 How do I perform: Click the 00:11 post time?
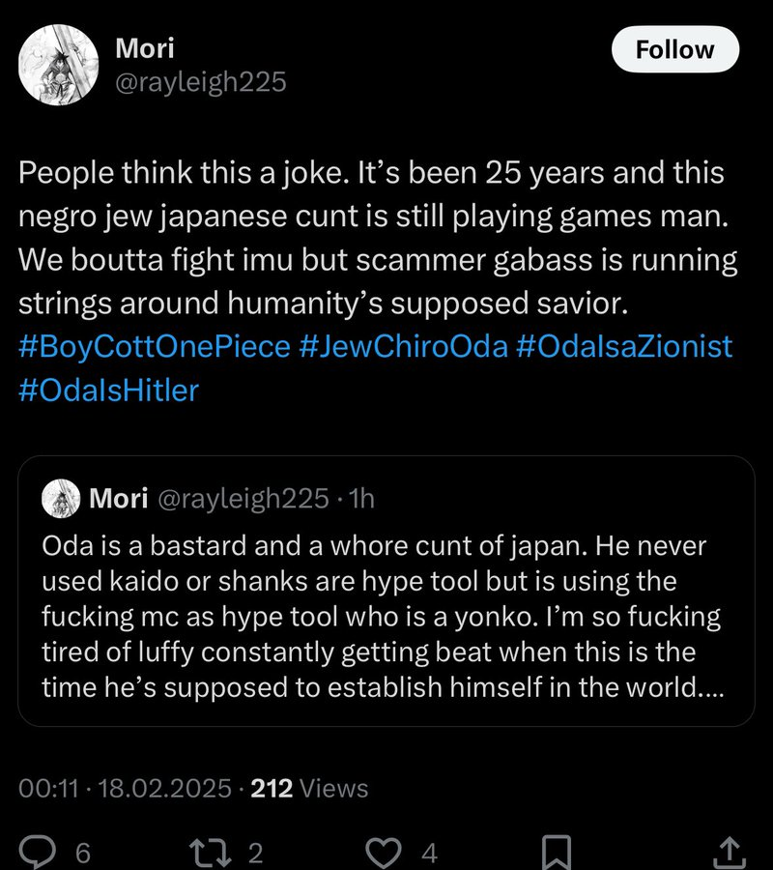[x=48, y=789]
